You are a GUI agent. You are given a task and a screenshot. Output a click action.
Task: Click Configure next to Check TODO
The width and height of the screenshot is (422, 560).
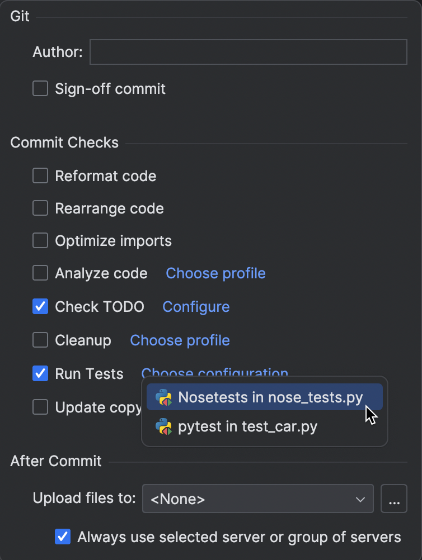pyautogui.click(x=196, y=306)
